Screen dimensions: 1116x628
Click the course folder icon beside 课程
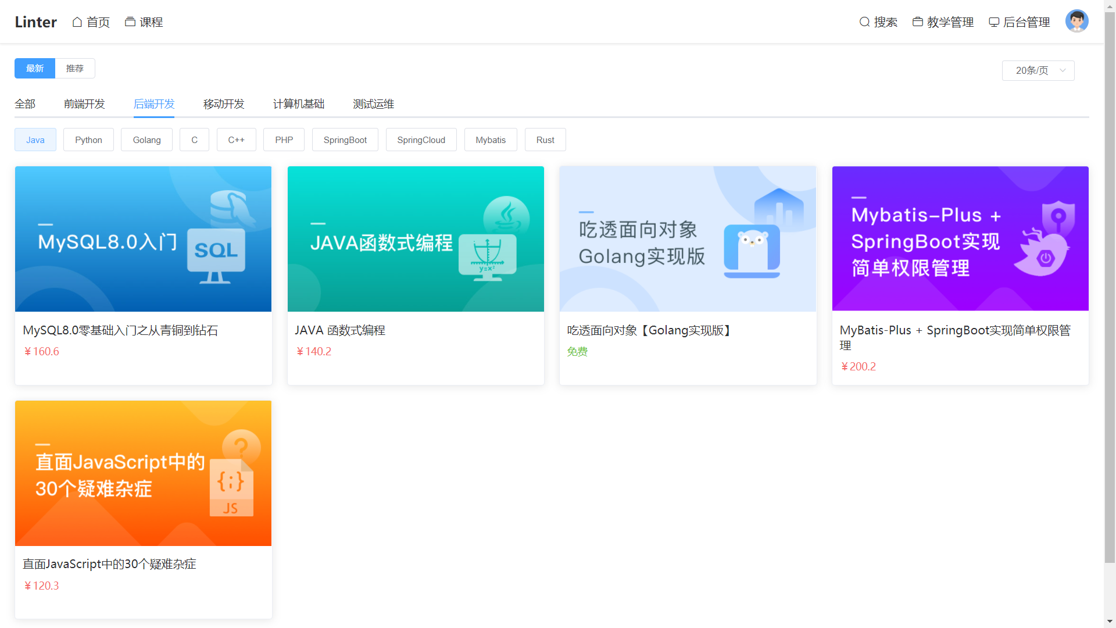(130, 22)
